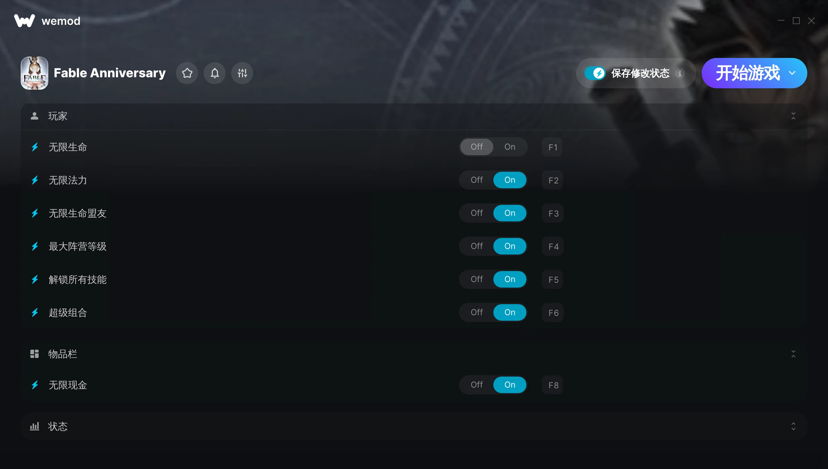
Task: Click the lightning icon beside 无限生命
Action: [x=35, y=147]
